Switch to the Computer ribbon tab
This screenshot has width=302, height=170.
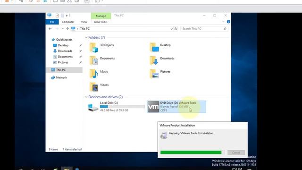tap(68, 22)
